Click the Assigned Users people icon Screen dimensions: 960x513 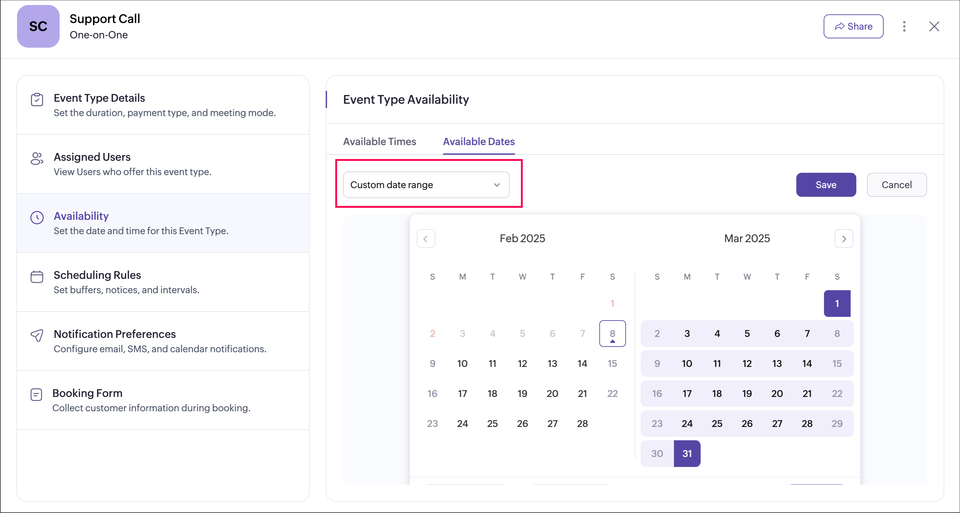tap(37, 158)
